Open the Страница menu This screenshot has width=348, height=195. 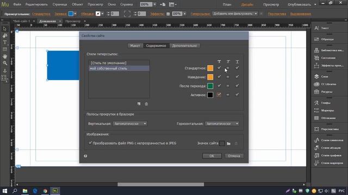coord(60,4)
